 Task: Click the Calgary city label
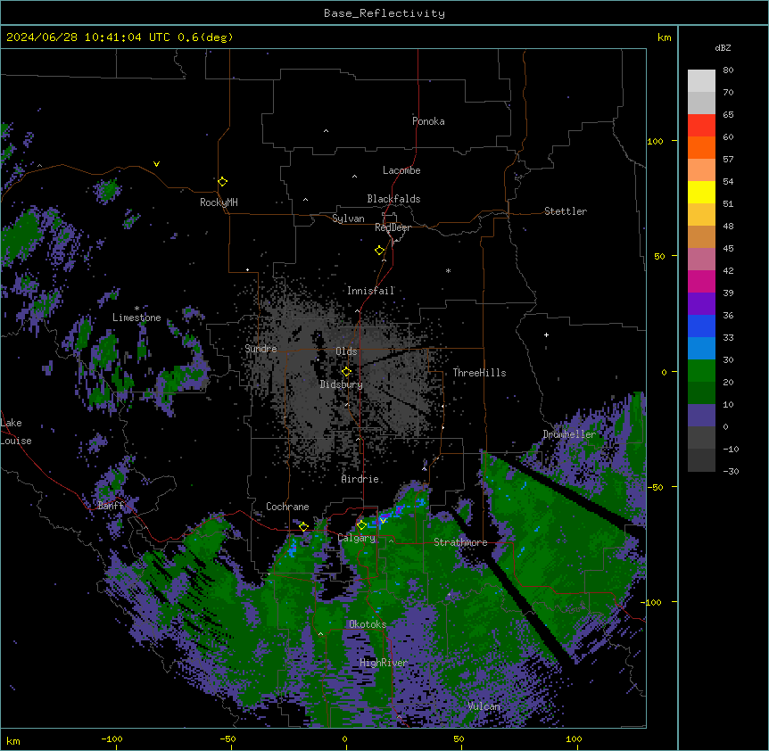pyautogui.click(x=357, y=538)
